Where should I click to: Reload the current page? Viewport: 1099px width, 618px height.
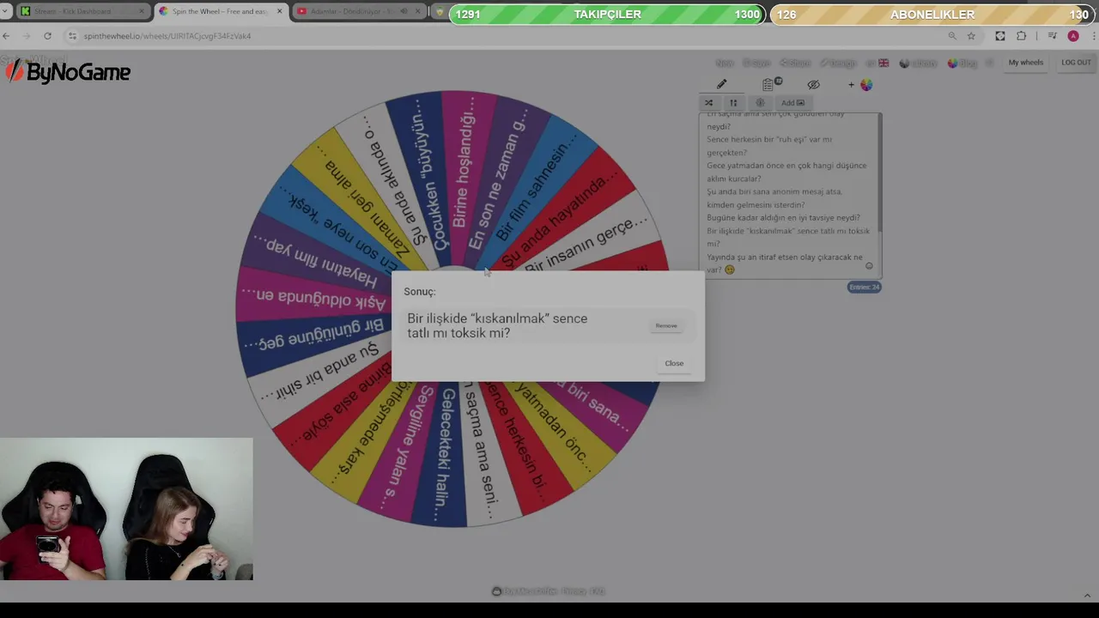tap(47, 36)
